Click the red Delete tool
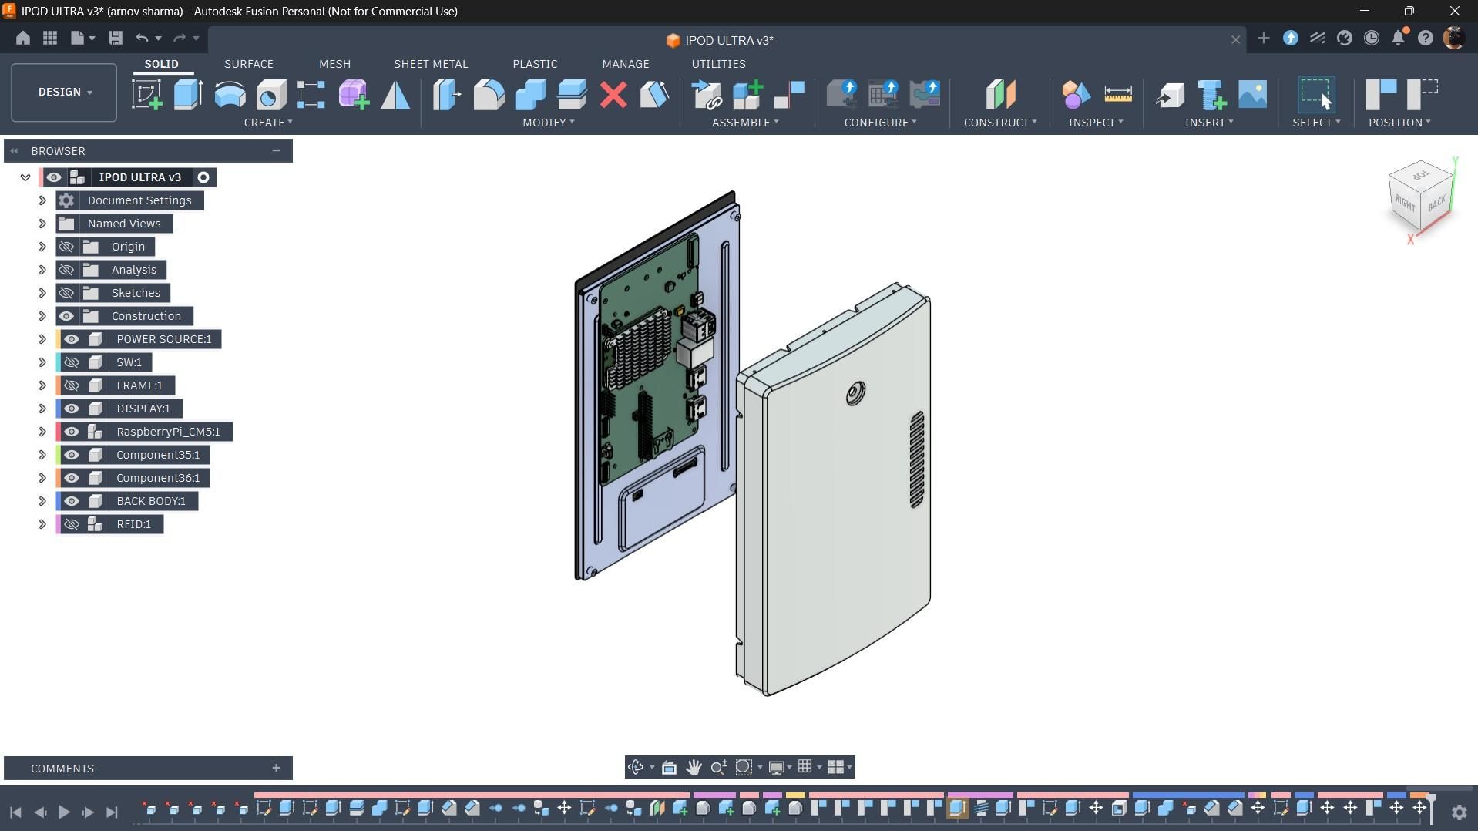1478x831 pixels. click(x=613, y=95)
